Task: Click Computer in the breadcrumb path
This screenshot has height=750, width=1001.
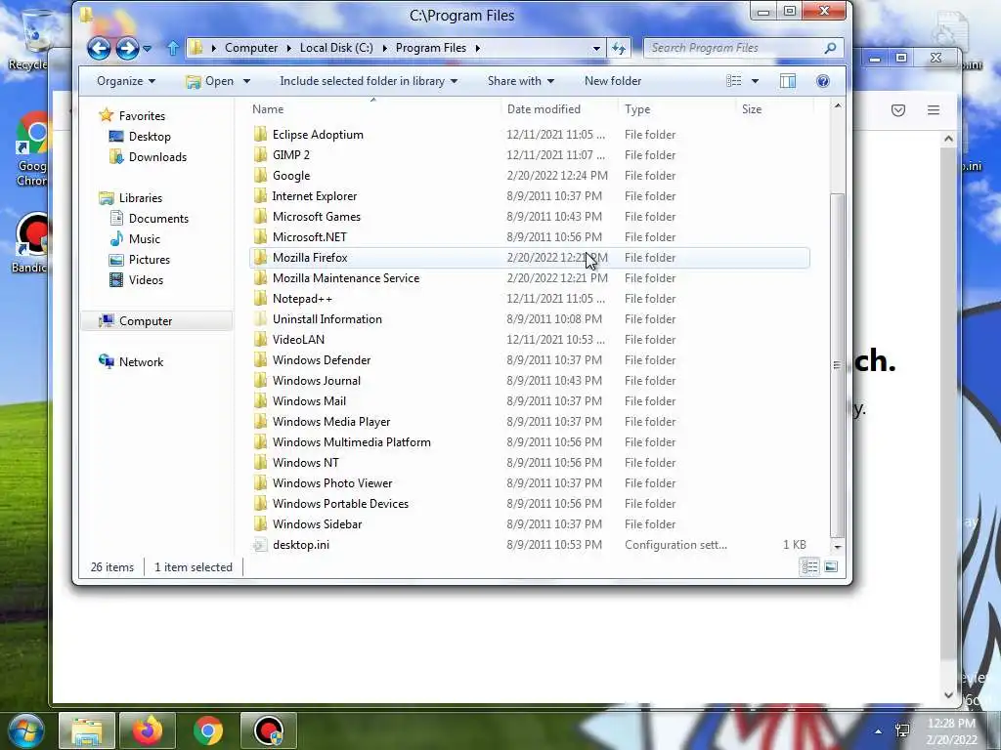Action: 251,48
